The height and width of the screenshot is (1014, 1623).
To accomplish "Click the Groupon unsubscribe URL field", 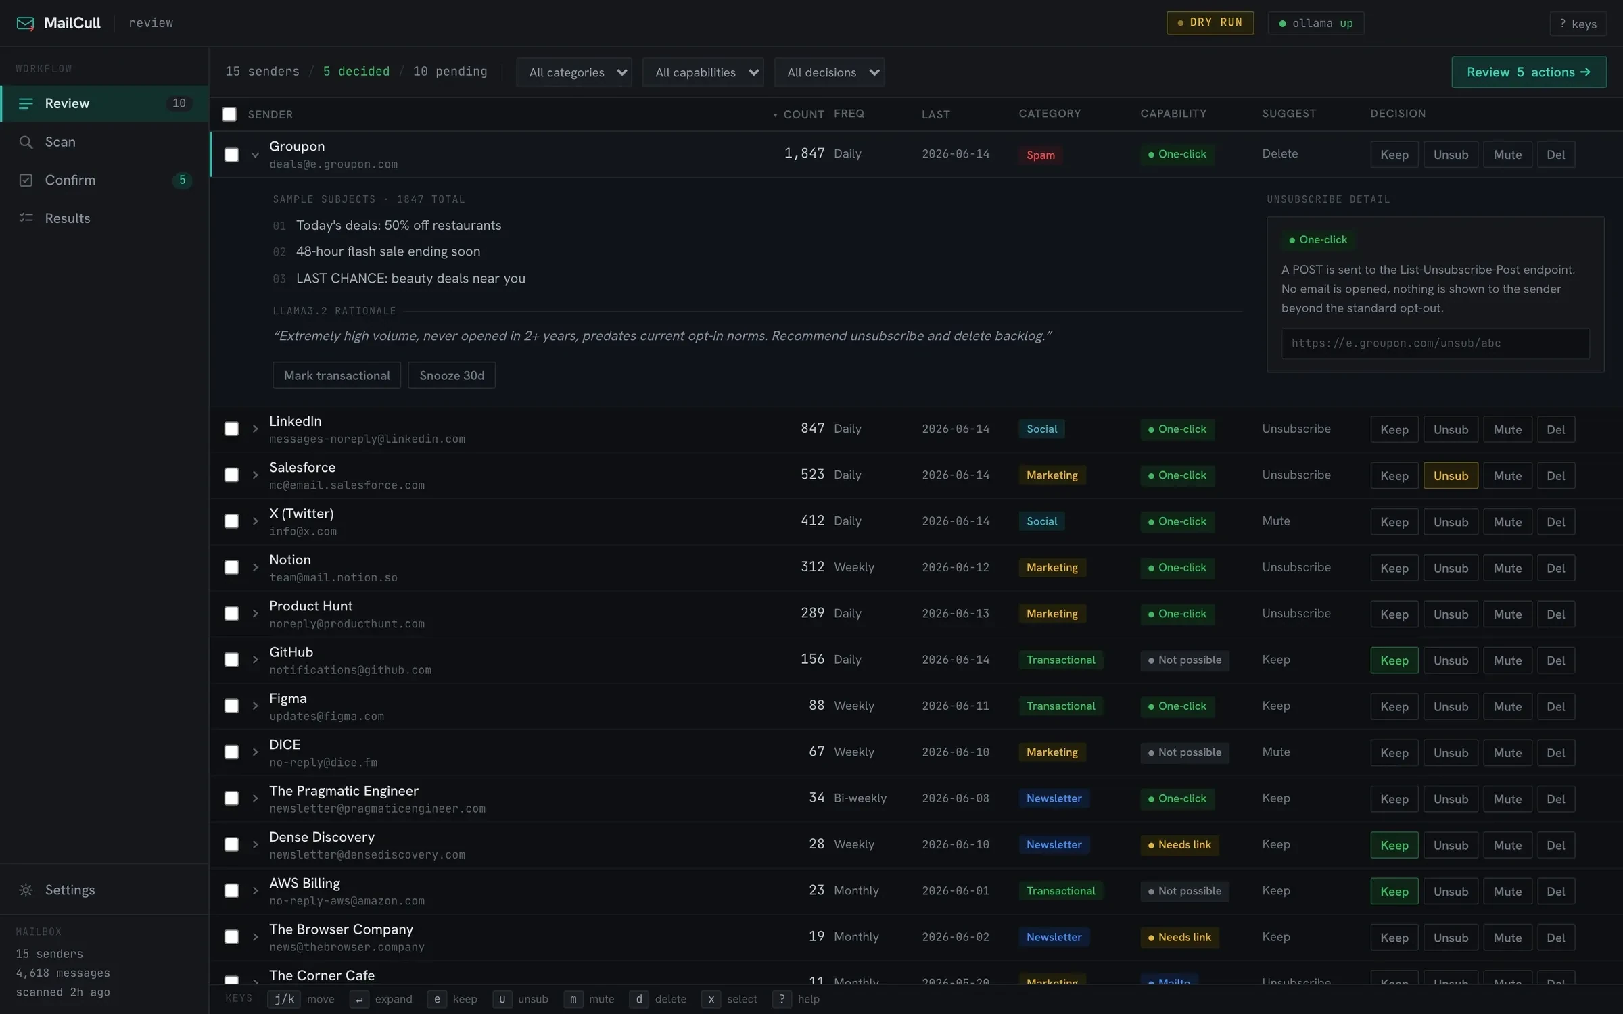I will (1435, 343).
